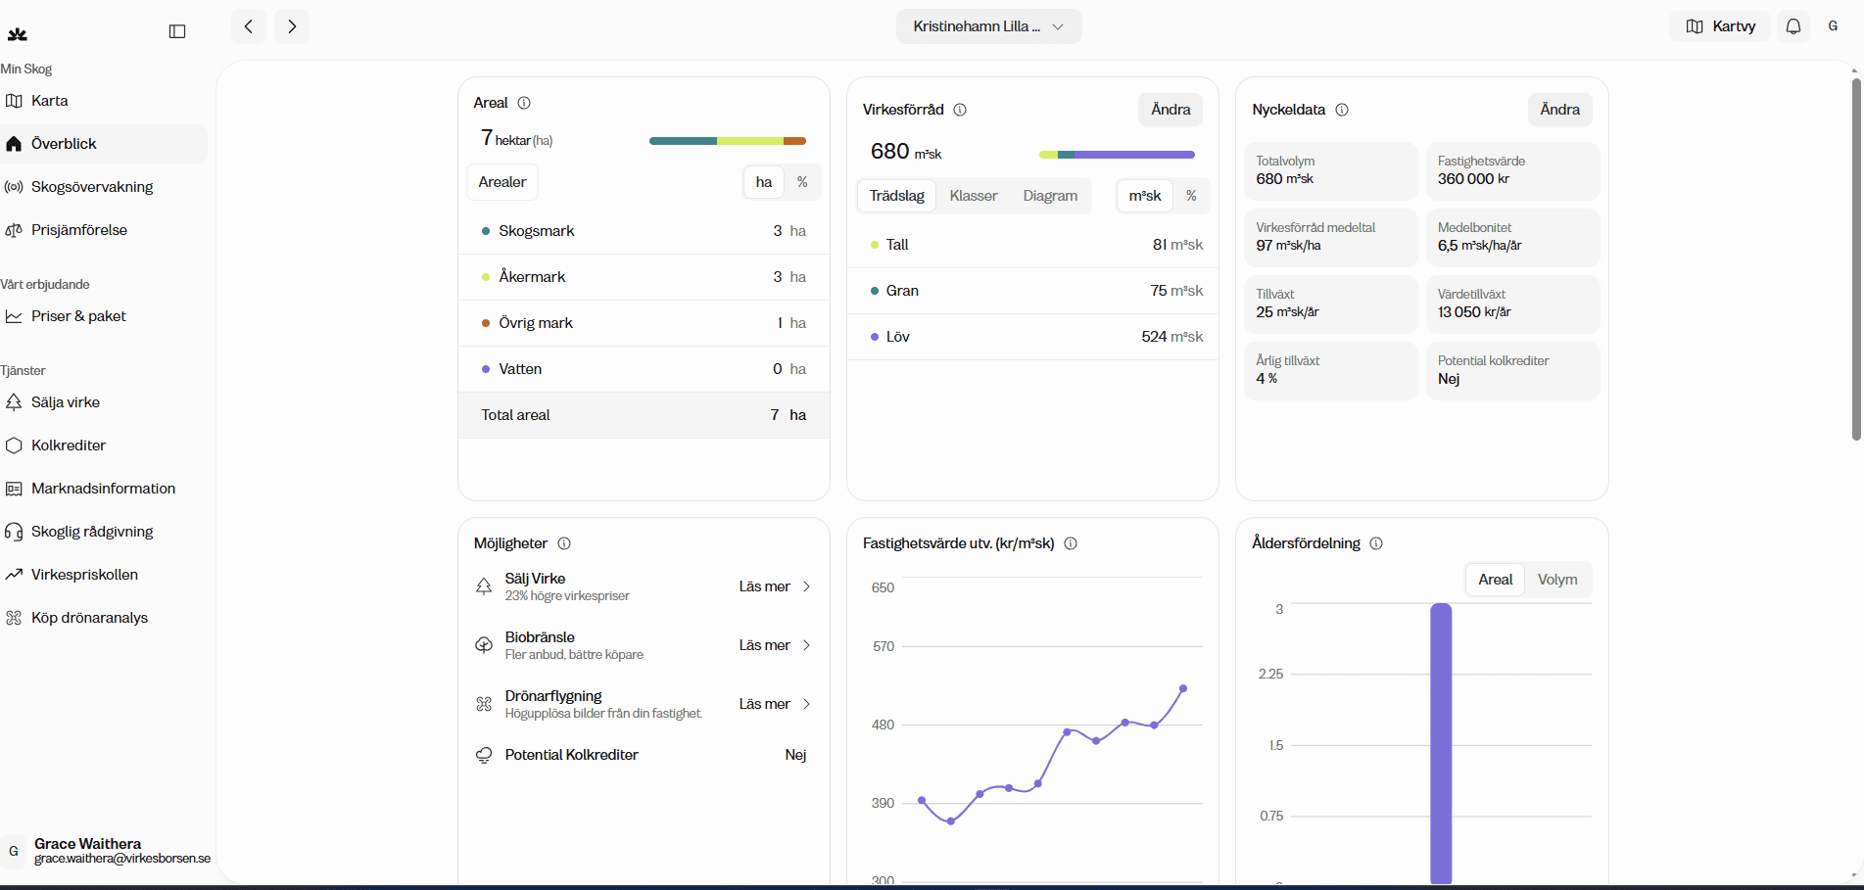The image size is (1864, 890).
Task: Go forward with the right arrow
Action: click(292, 26)
